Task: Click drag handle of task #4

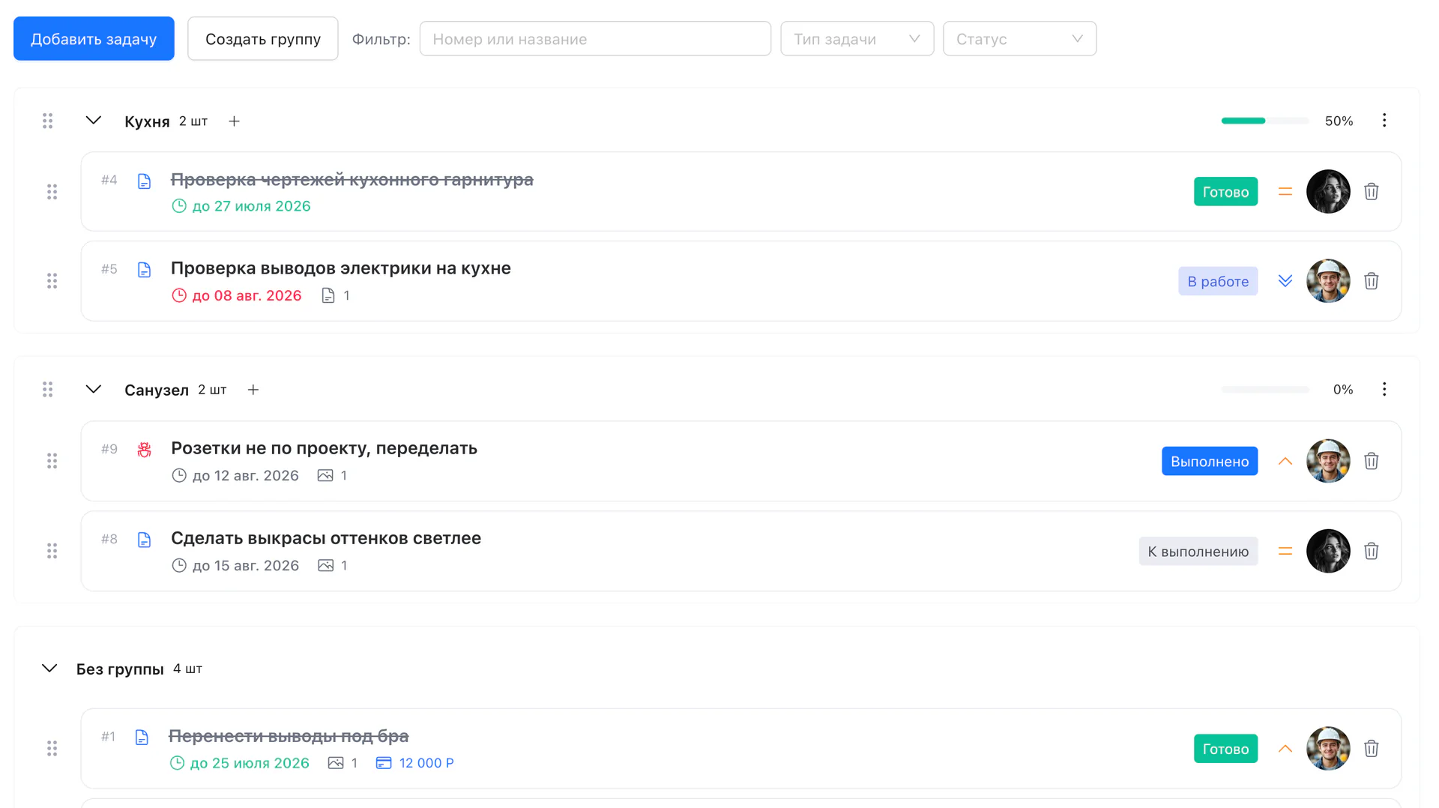Action: (x=52, y=192)
